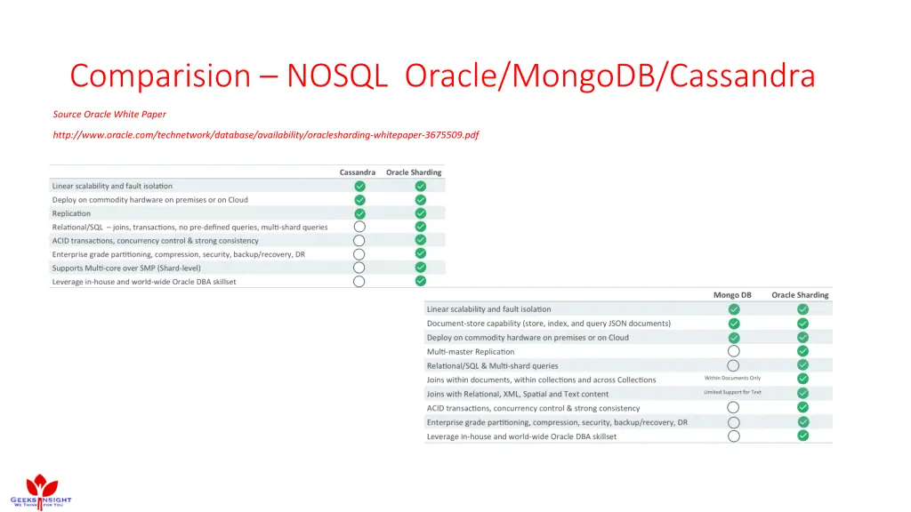Select 'Deploy on commodity hardware' label in Cassandra table

coord(149,200)
